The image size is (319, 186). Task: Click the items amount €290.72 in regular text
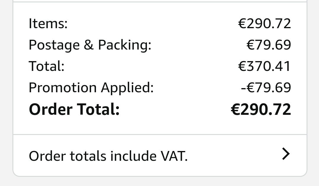click(x=265, y=23)
